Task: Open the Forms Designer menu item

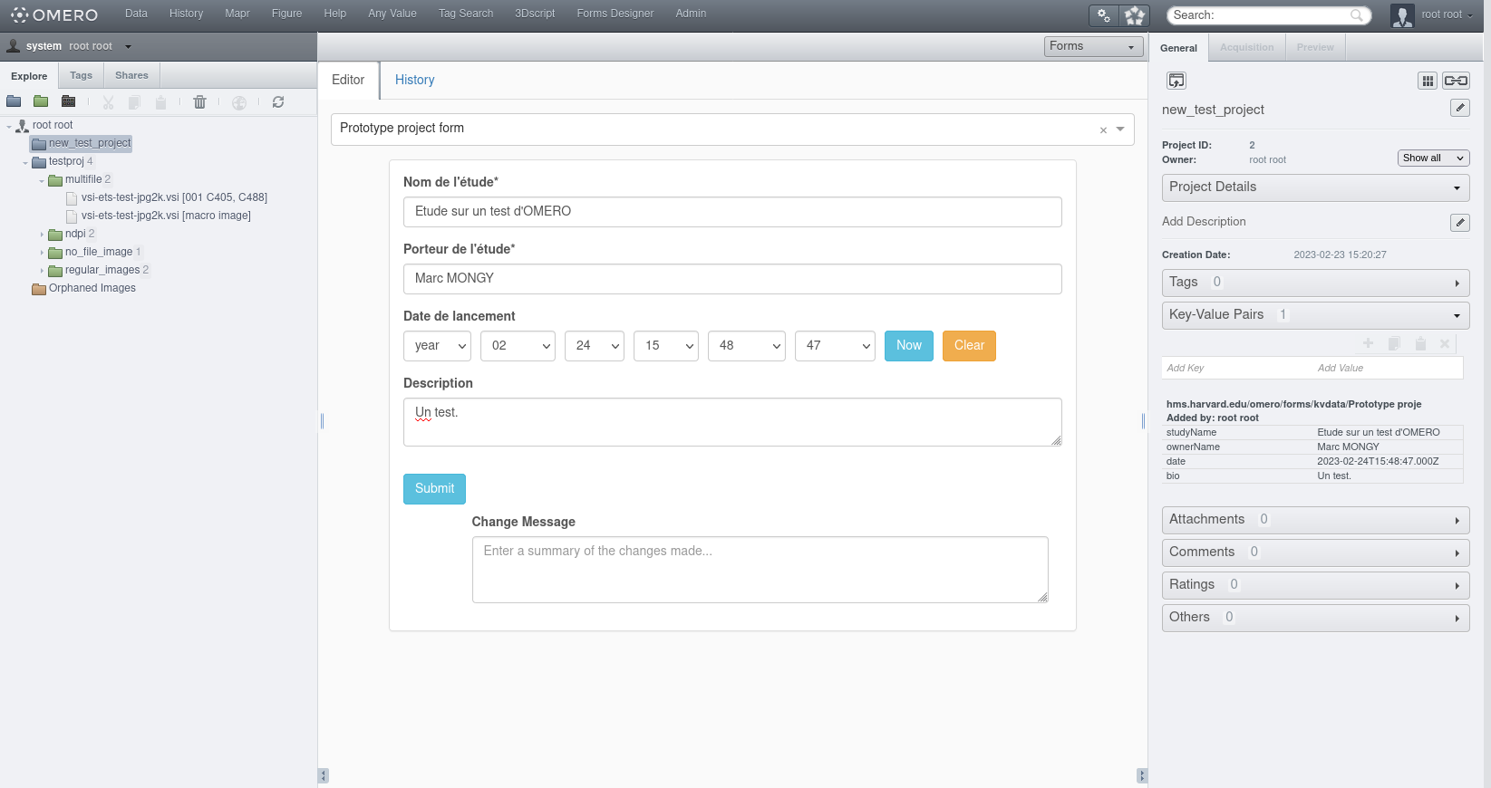Action: tap(615, 14)
